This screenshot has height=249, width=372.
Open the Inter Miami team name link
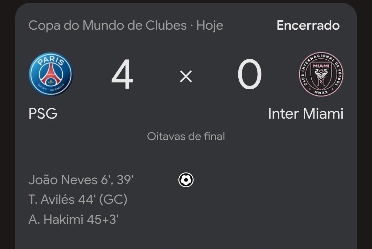pyautogui.click(x=306, y=113)
